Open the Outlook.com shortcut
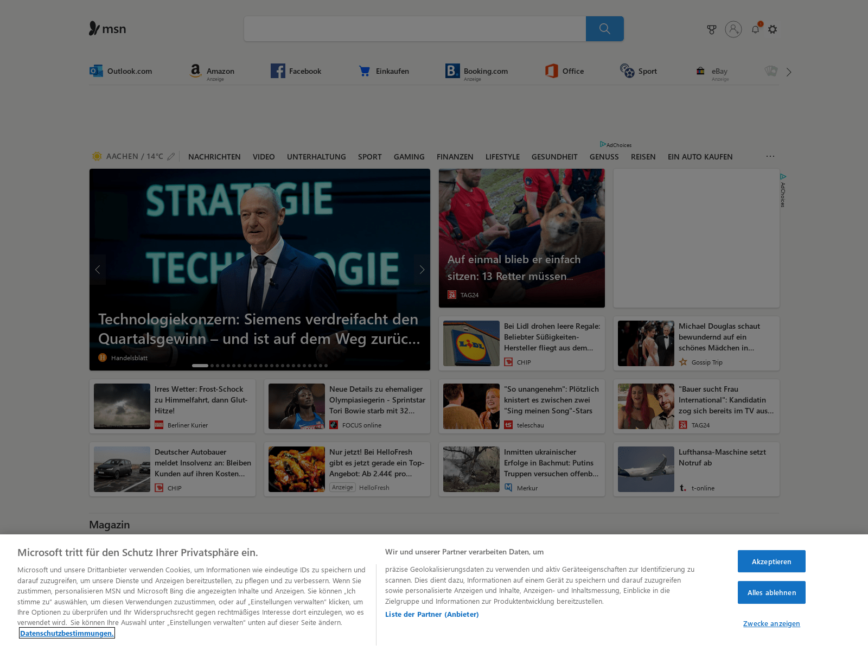868x651 pixels. coord(121,71)
